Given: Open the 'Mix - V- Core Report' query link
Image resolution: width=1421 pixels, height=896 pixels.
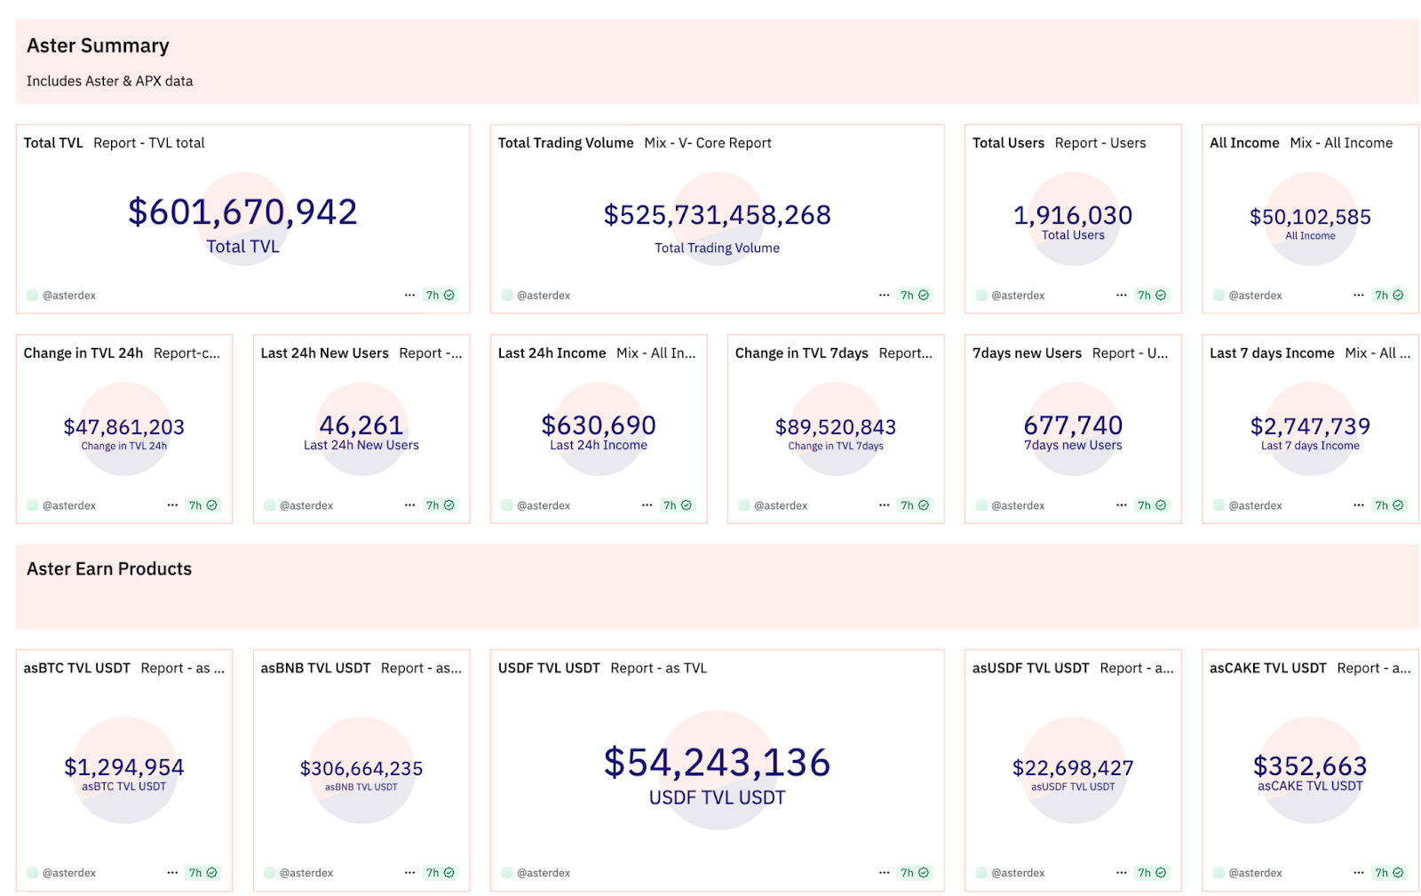Looking at the screenshot, I should (x=707, y=143).
